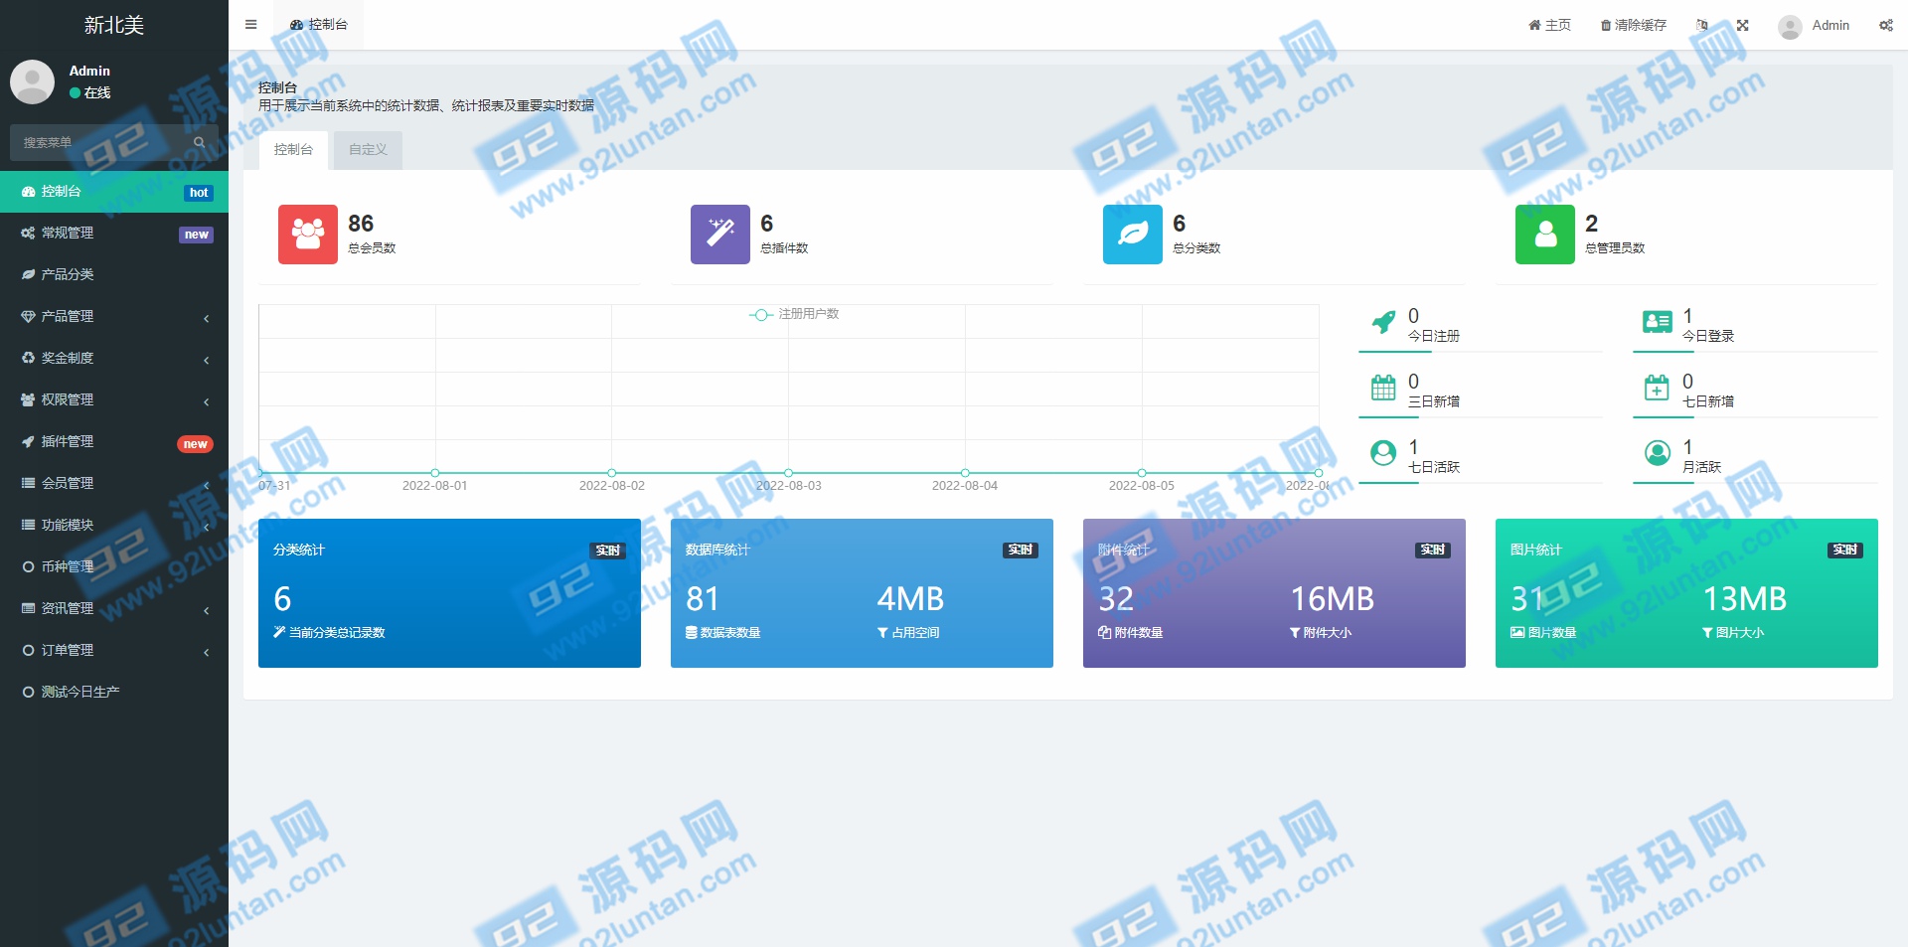The width and height of the screenshot is (1908, 947).
Task: Open 常规管理 in the sidebar
Action: (114, 234)
